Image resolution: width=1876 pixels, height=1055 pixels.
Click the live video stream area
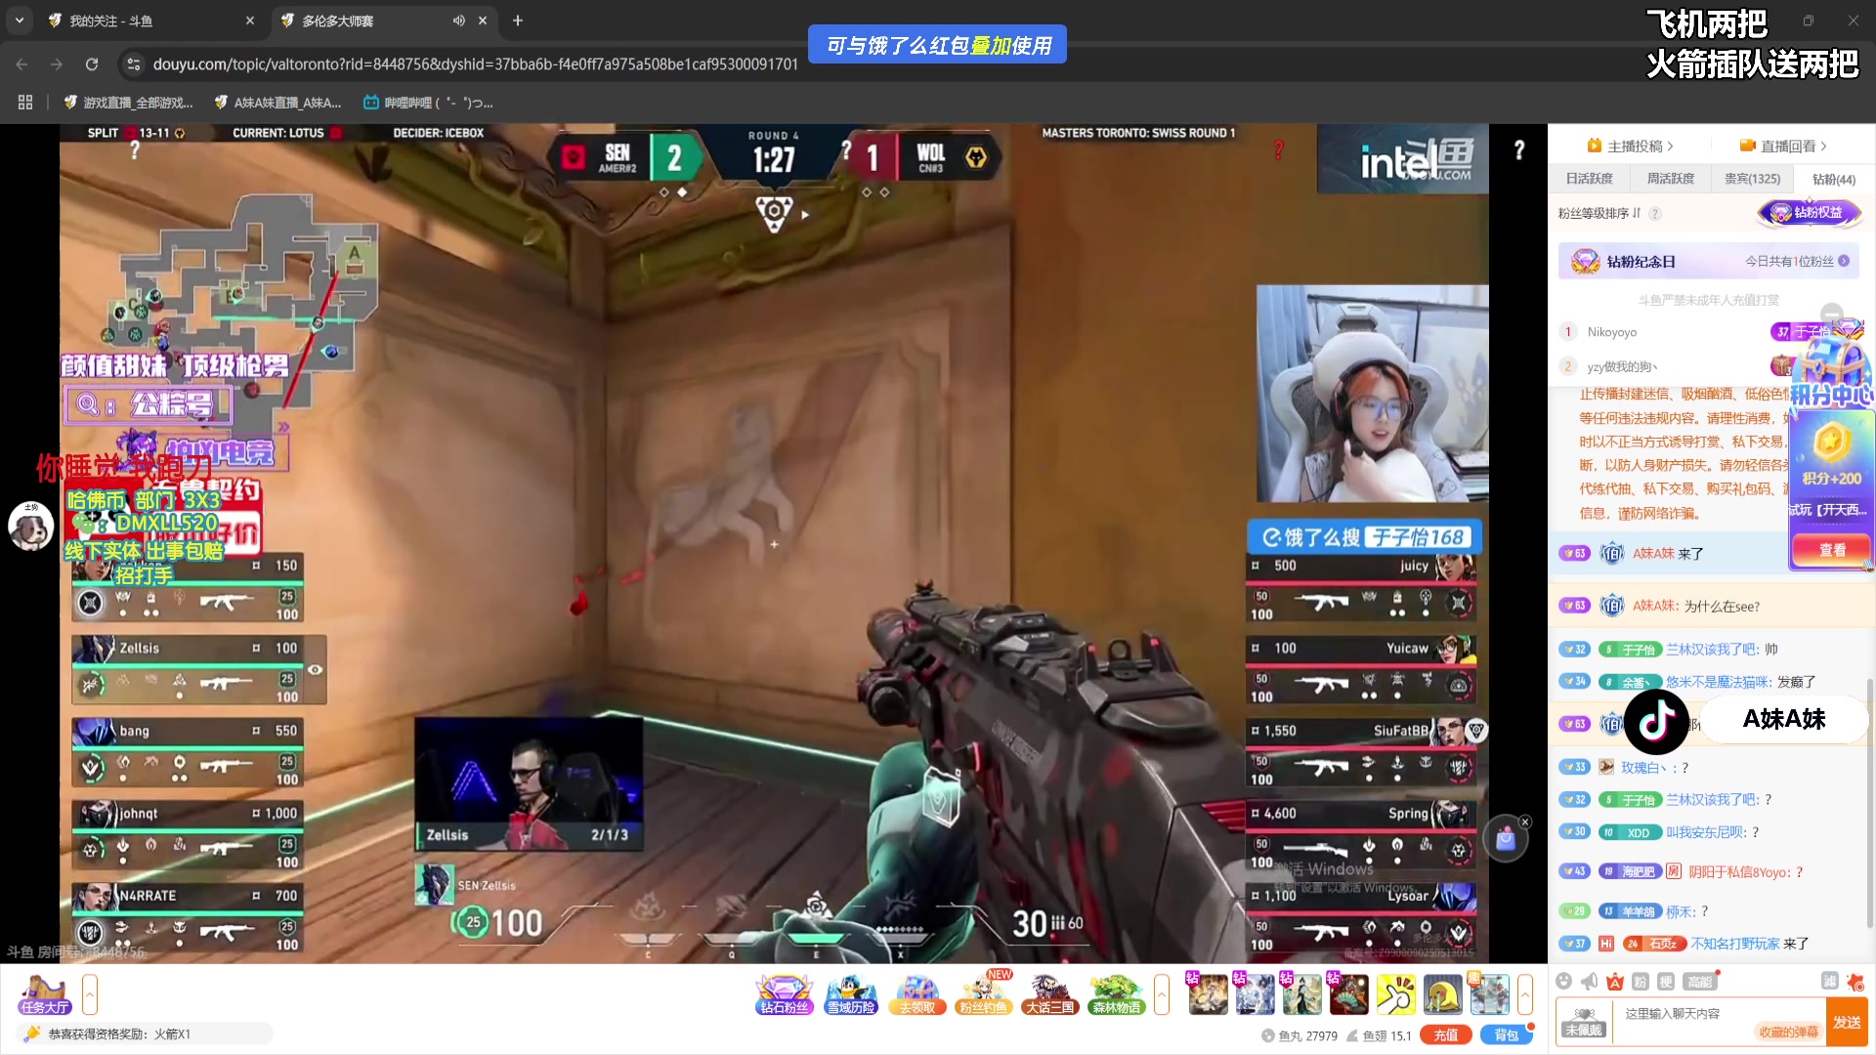(x=774, y=543)
